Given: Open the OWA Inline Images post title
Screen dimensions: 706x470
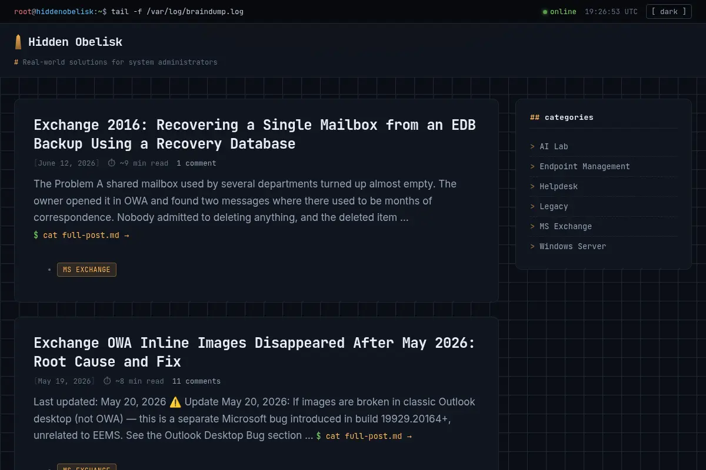Looking at the screenshot, I should (x=254, y=352).
